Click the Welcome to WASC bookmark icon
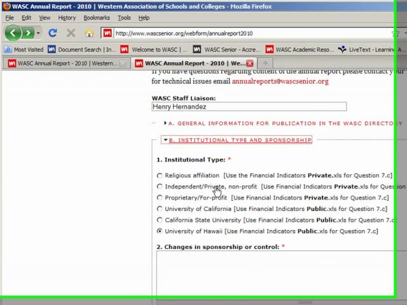The height and width of the screenshot is (305, 407). [x=125, y=50]
